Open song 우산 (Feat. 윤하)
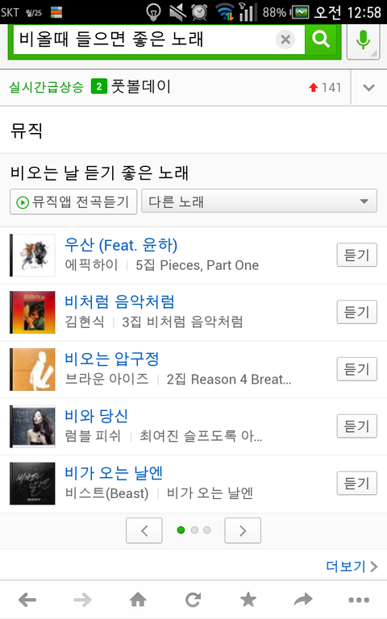Image resolution: width=387 pixels, height=619 pixels. coord(121,245)
